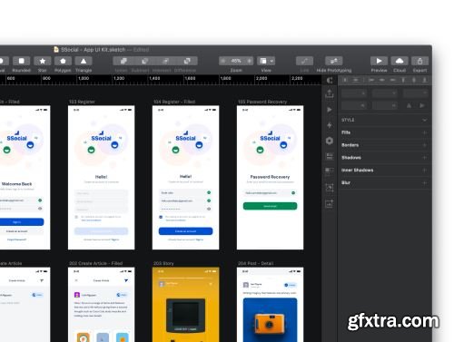This screenshot has width=454, height=342.
Task: Select the Triangle shape tool
Action: pos(84,61)
